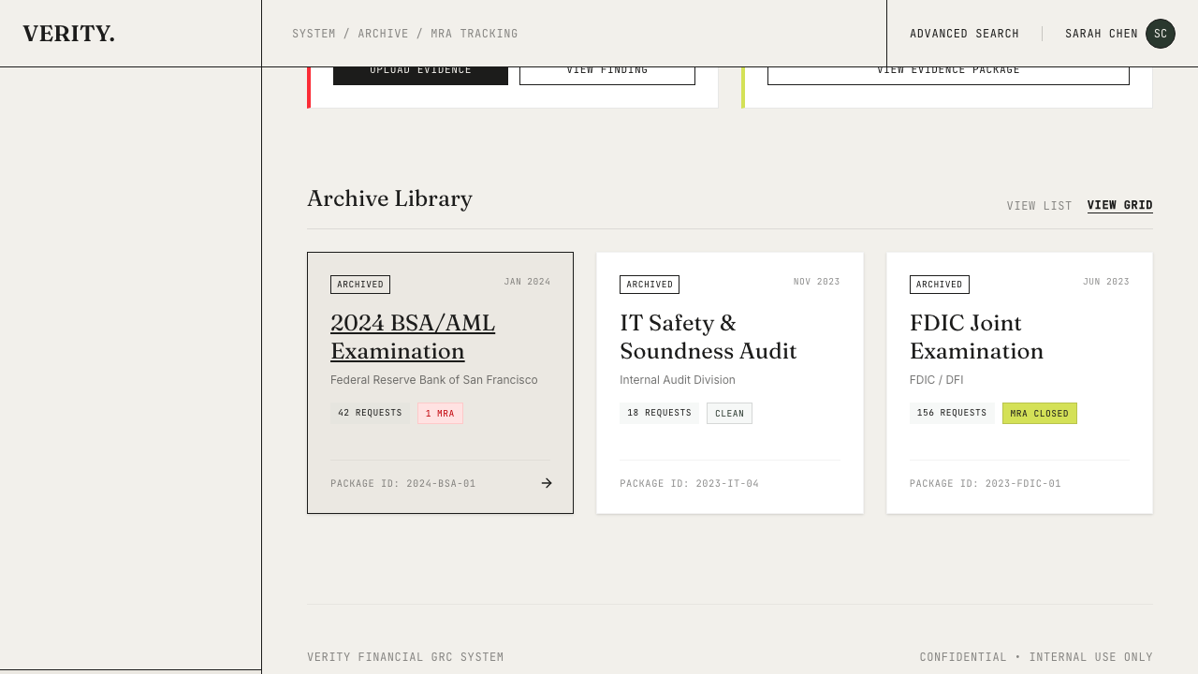
Task: Click the FDIC / DFI text
Action: pos(936,380)
